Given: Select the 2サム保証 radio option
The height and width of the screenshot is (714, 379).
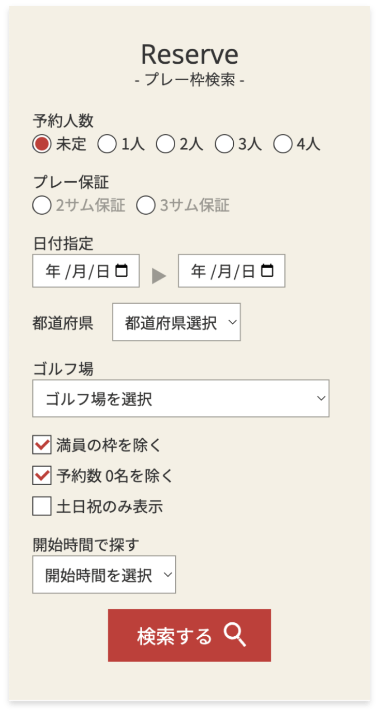Looking at the screenshot, I should pyautogui.click(x=42, y=205).
